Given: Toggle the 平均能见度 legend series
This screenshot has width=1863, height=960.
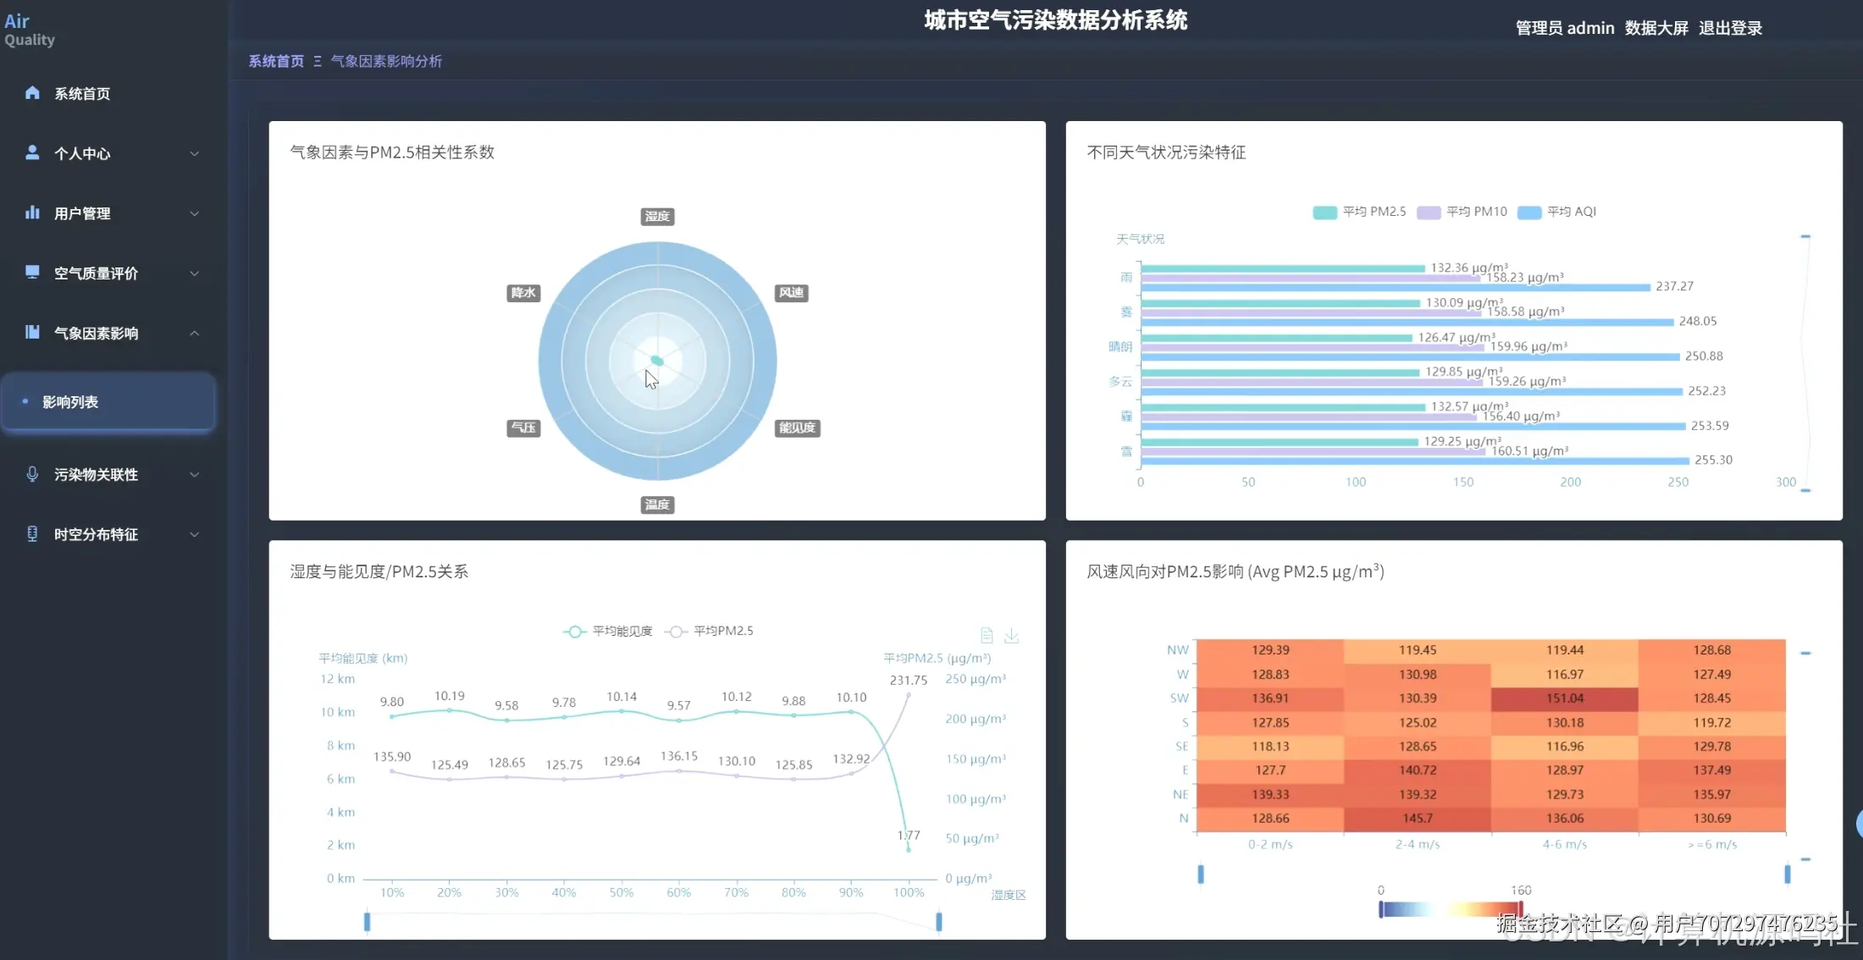Looking at the screenshot, I should [x=608, y=632].
